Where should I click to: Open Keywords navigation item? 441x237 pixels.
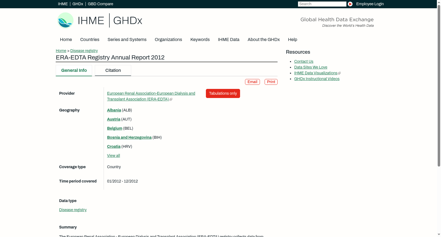coord(200,40)
